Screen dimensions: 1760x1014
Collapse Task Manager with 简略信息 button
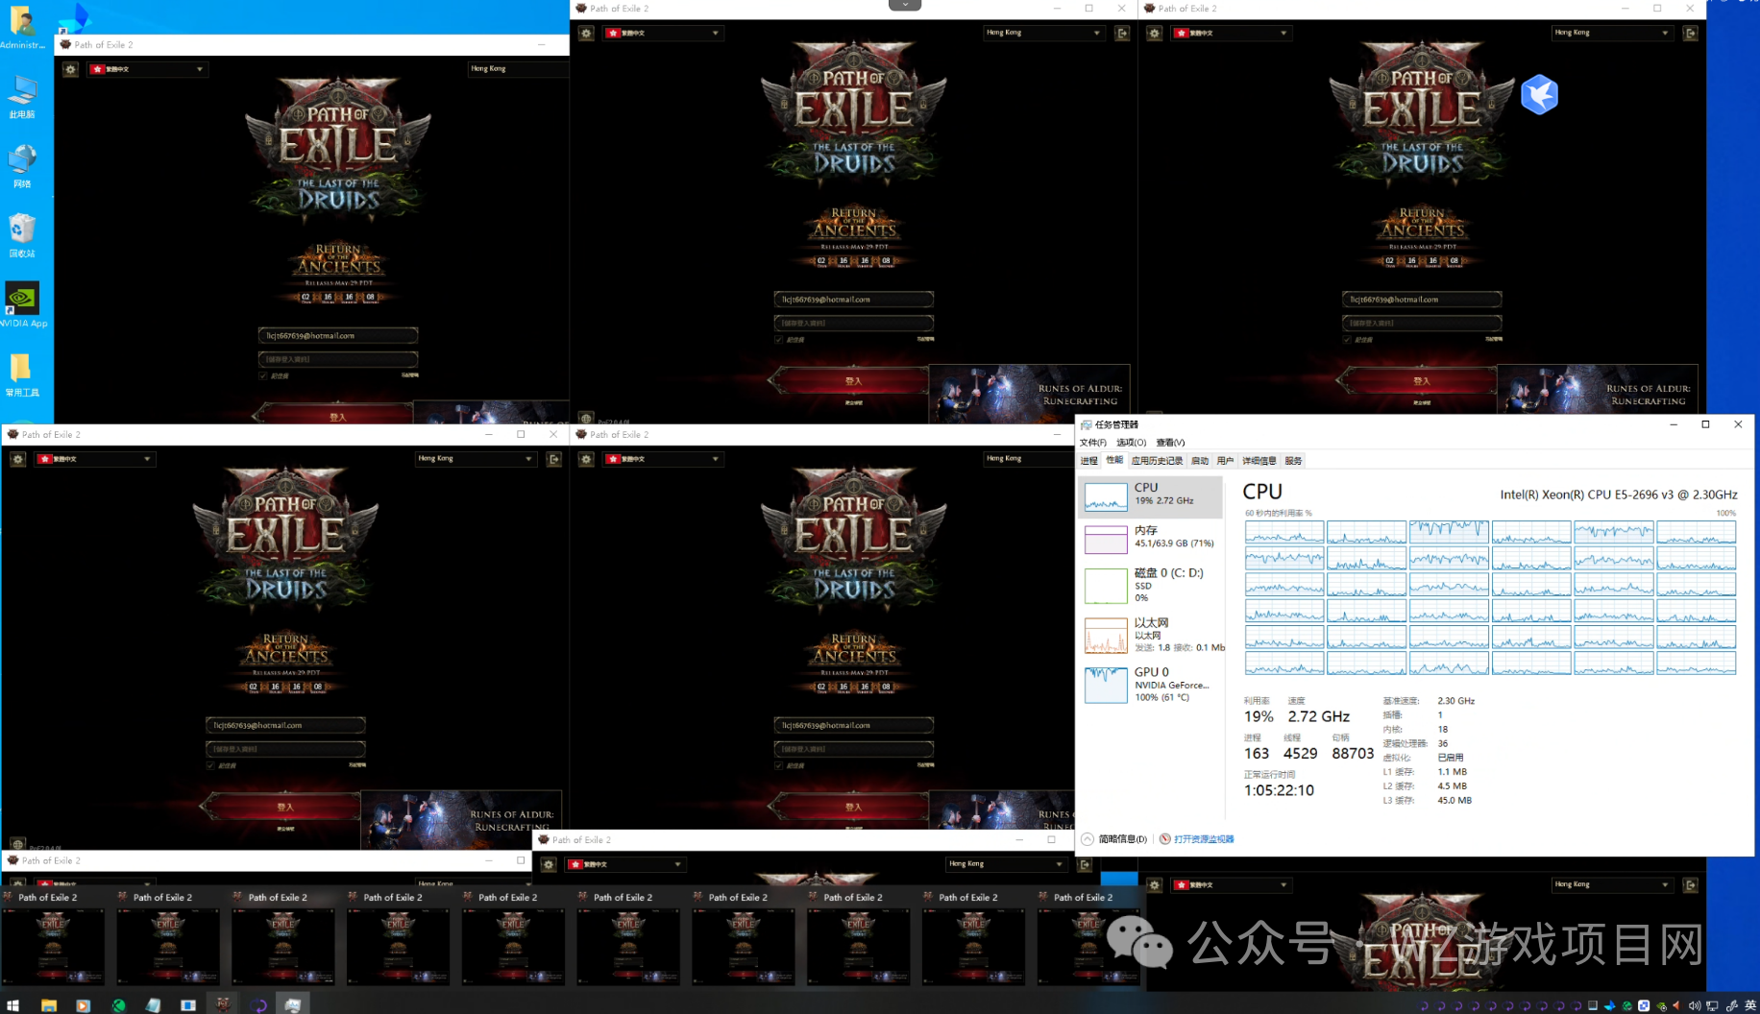[1114, 839]
